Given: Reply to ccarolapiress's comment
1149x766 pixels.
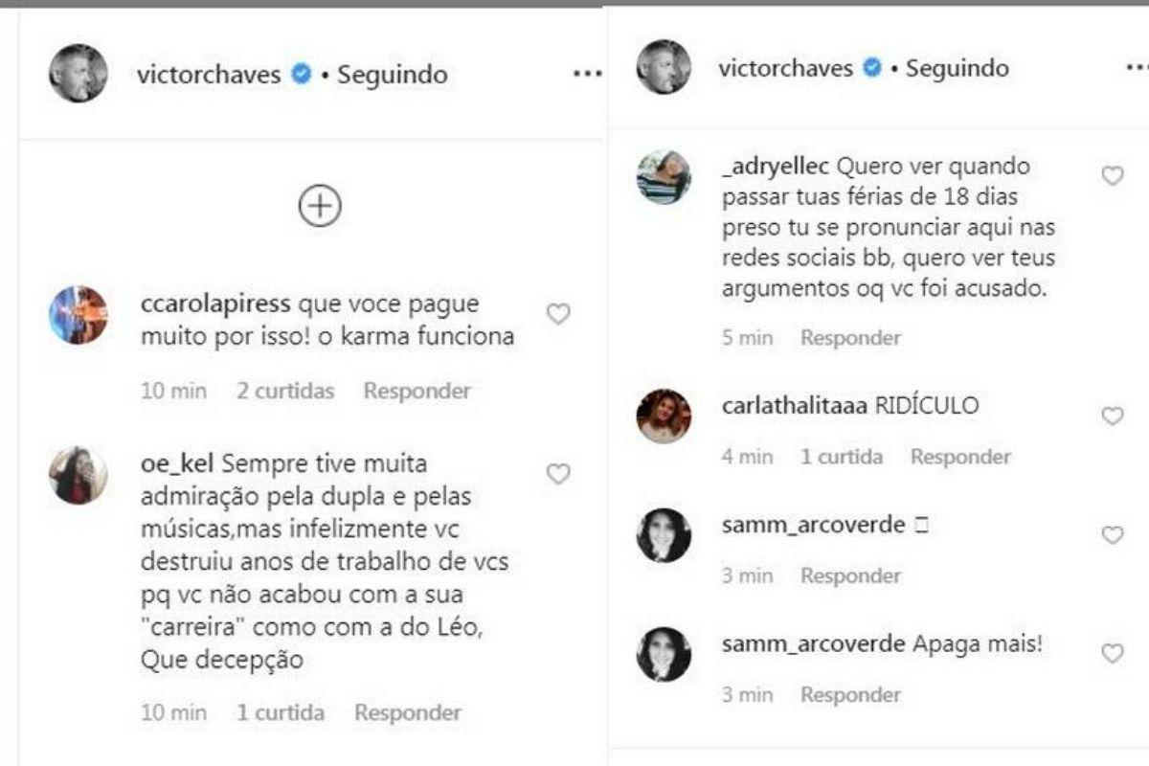Looking at the screenshot, I should coord(417,391).
